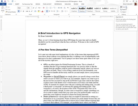Viewport: 138px width, 106px height.
Task: Apply the Heading 2 style
Action: 90,9
